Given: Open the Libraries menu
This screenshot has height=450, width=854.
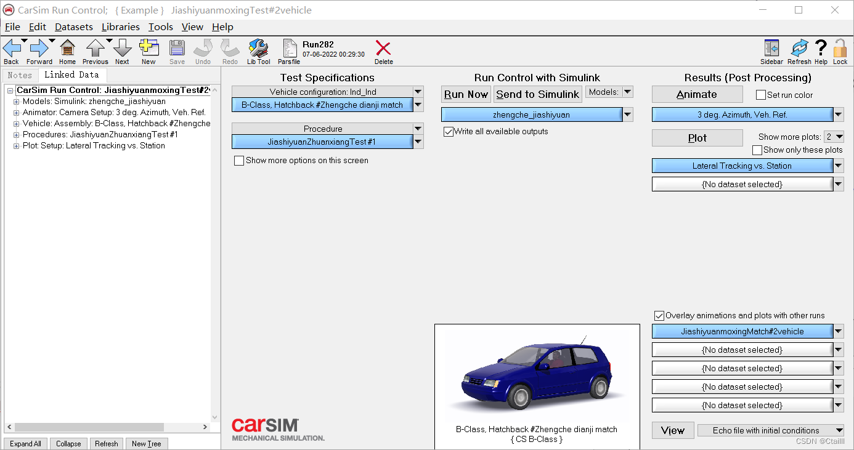Looking at the screenshot, I should [121, 27].
